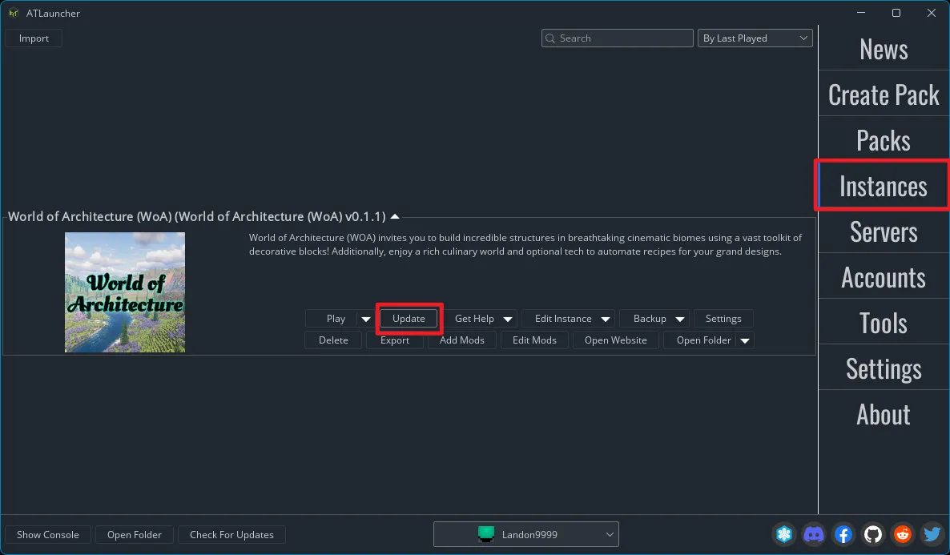Expand the Play button dropdown arrow

click(366, 319)
